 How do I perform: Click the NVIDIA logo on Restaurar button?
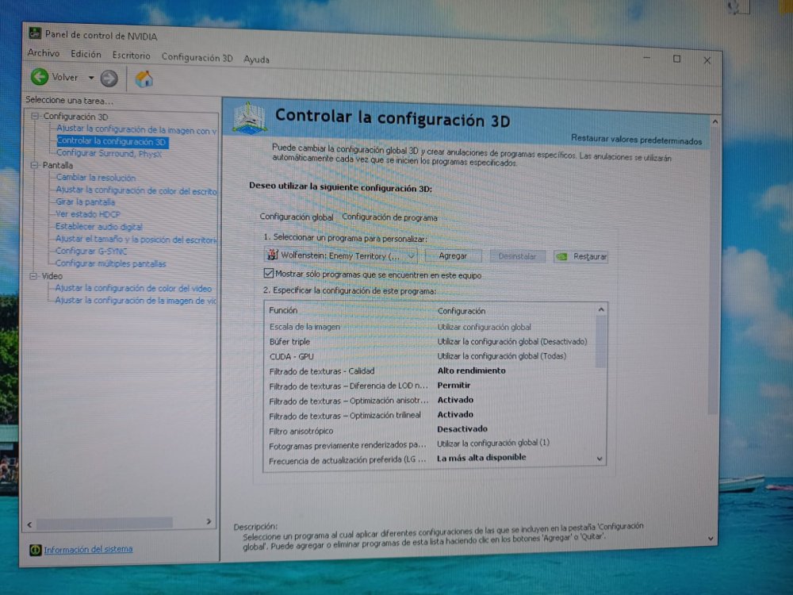pos(561,256)
